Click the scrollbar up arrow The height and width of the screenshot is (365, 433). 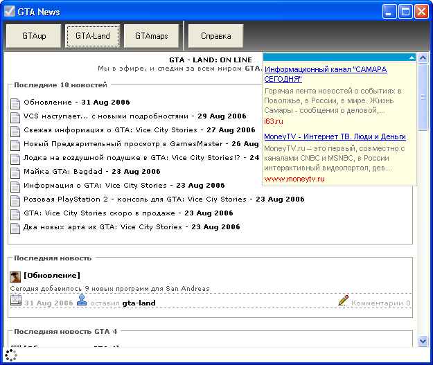423,57
